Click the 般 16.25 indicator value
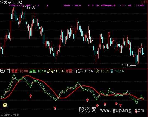This screenshot has height=117, width=148. coord(102,71)
